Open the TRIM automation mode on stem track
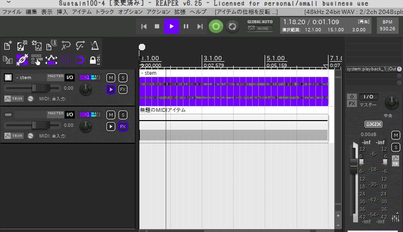 pyautogui.click(x=14, y=99)
